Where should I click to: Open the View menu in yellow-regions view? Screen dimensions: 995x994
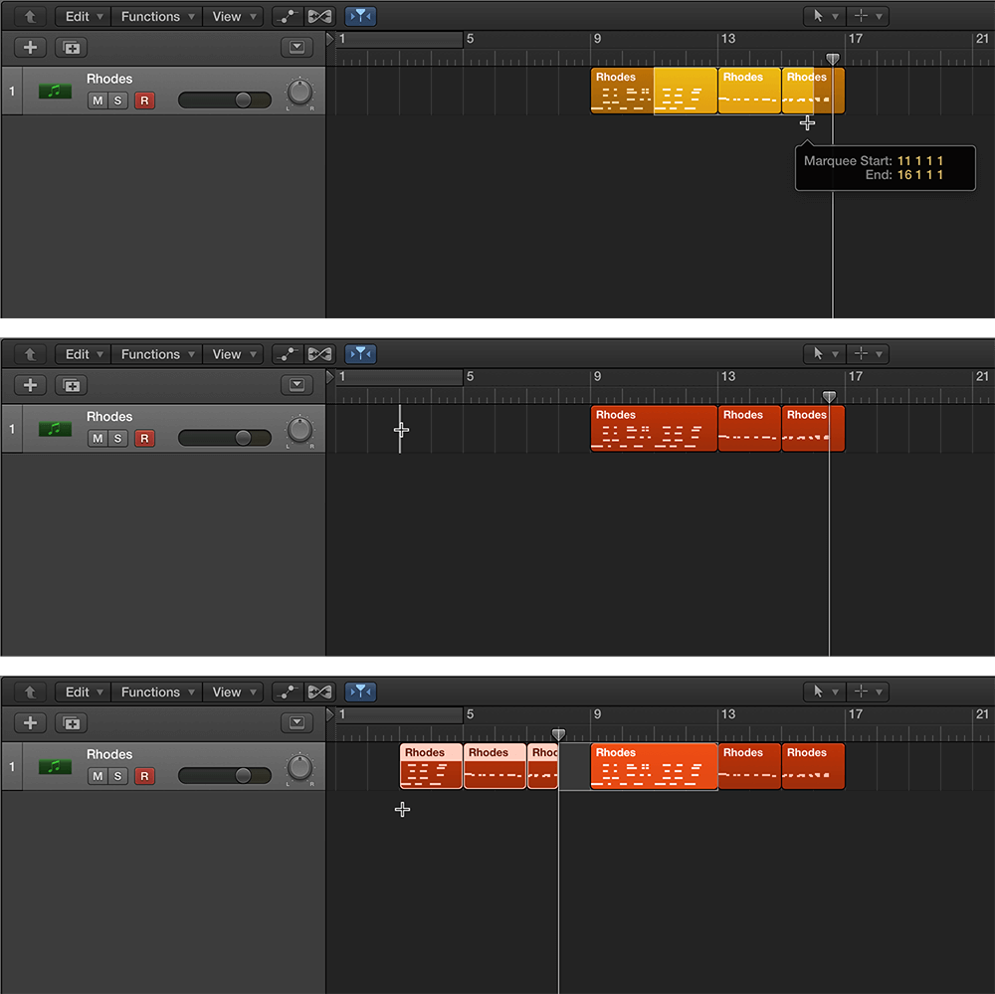[x=234, y=17]
